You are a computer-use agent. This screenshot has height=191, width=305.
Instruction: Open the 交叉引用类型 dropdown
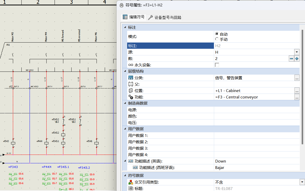pos(302,182)
